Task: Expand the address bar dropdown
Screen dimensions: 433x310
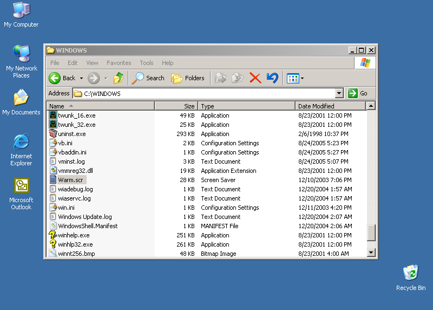Action: pyautogui.click(x=339, y=93)
